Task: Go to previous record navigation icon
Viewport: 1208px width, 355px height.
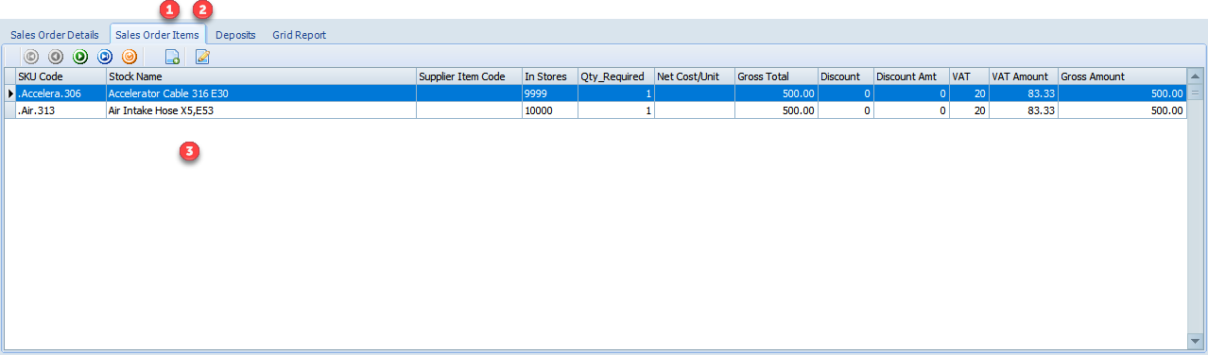Action: (x=55, y=57)
